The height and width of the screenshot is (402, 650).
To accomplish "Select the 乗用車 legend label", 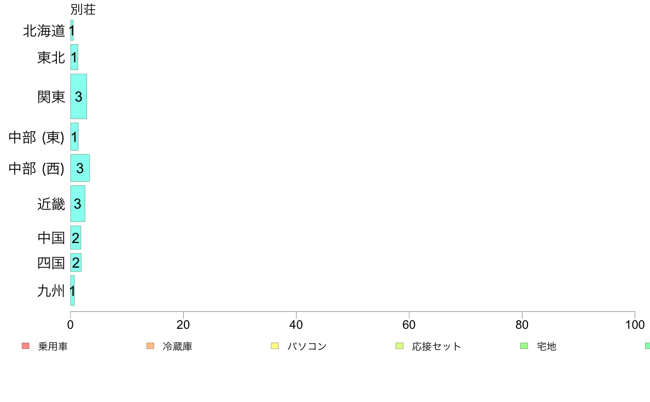I will (53, 346).
